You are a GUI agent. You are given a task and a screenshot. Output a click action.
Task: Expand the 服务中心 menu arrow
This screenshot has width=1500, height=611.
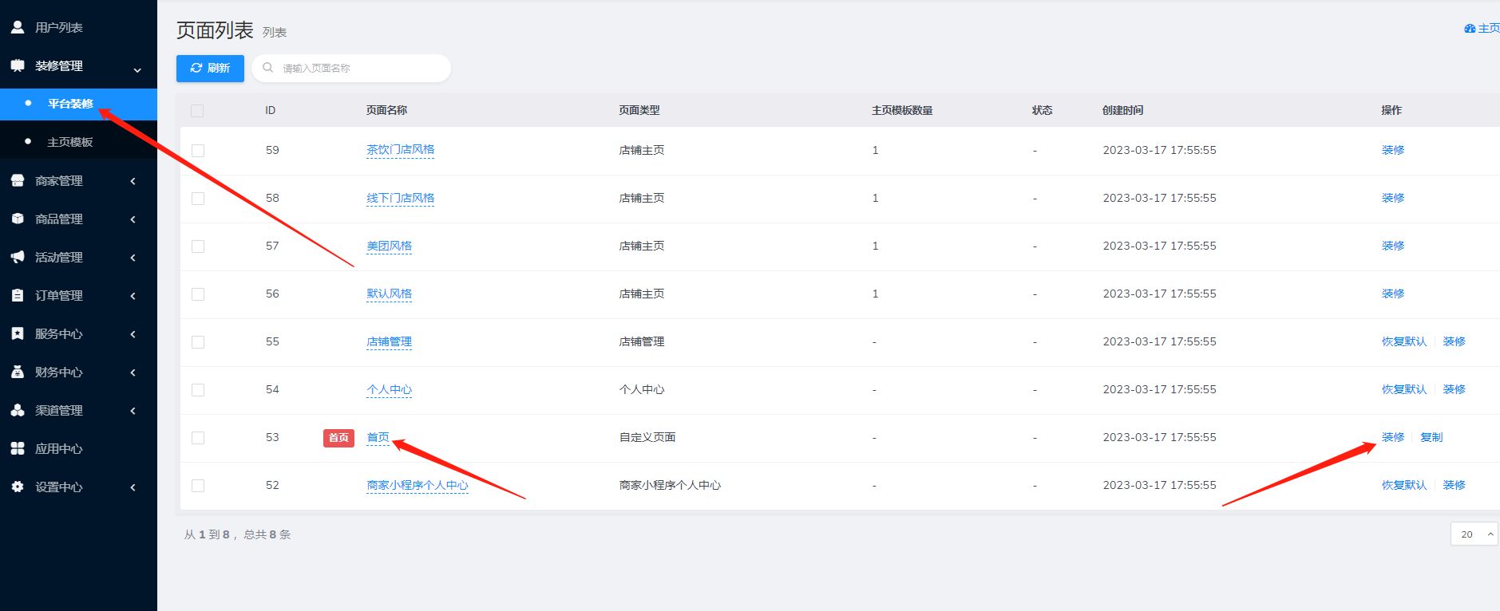(133, 334)
